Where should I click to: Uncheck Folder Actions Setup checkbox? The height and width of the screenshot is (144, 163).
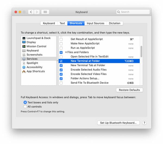(x=61, y=79)
